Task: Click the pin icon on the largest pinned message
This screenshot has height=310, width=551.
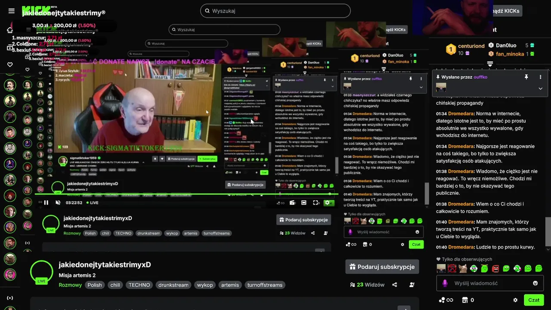Action: (x=526, y=77)
